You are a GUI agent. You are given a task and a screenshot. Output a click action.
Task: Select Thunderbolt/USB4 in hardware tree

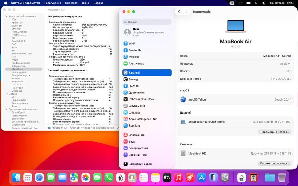(22, 54)
